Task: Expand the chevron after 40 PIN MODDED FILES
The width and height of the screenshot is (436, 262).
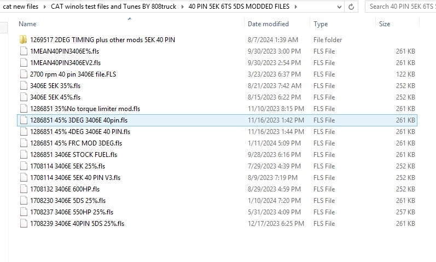Action: (295, 7)
